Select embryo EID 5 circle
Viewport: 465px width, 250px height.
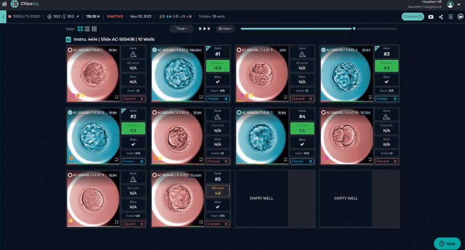[70, 113]
